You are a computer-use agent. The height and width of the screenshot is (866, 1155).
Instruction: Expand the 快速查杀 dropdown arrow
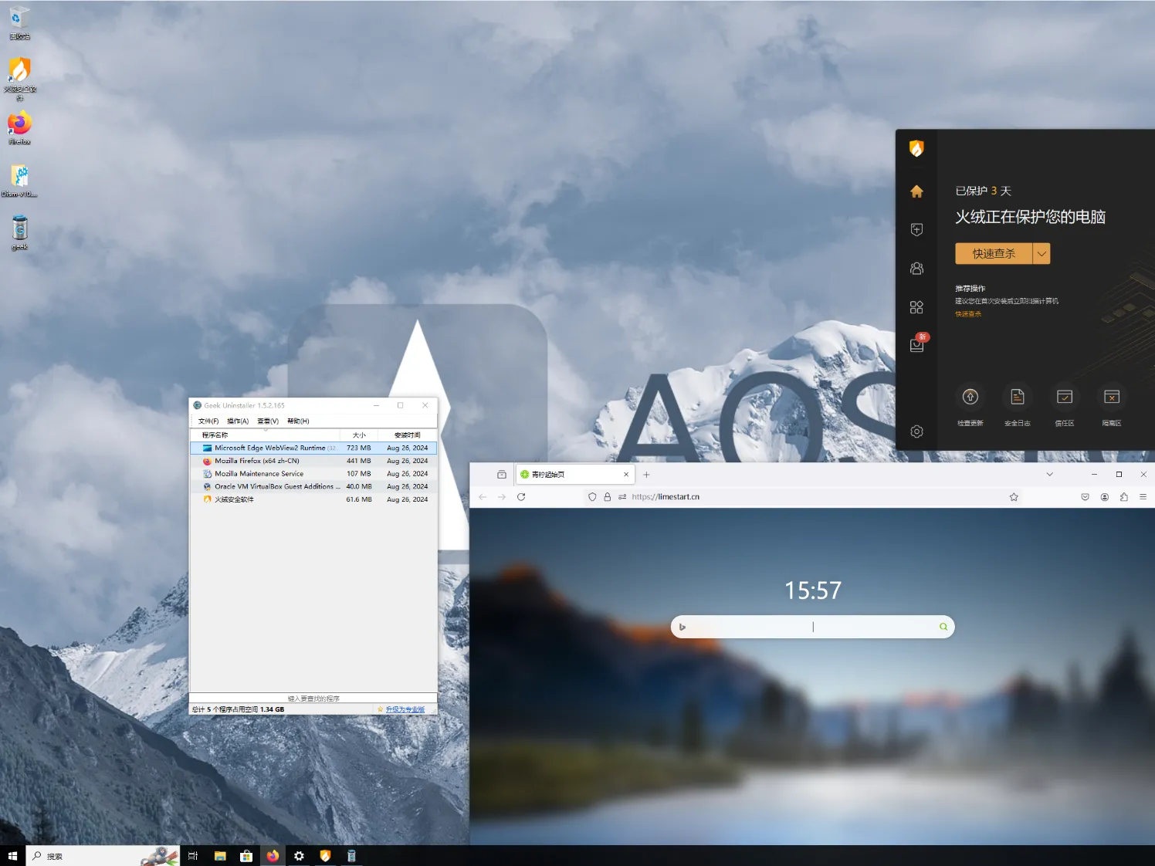pyautogui.click(x=1042, y=253)
